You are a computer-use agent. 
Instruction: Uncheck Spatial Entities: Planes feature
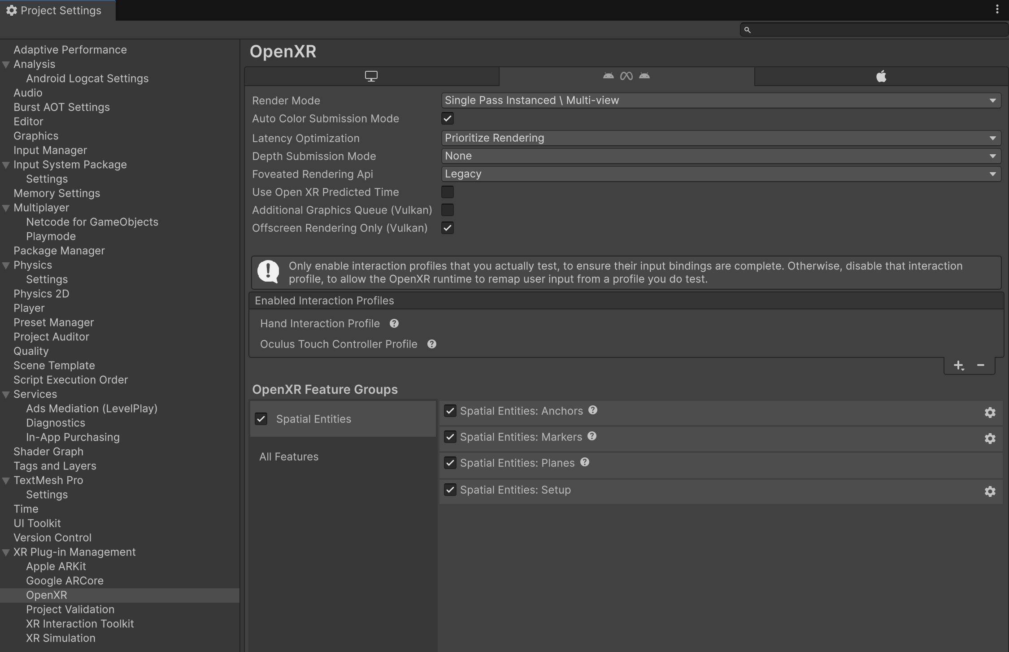coord(450,463)
